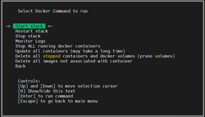
Task: Click Delete all images not associated entry
Action: (74, 61)
